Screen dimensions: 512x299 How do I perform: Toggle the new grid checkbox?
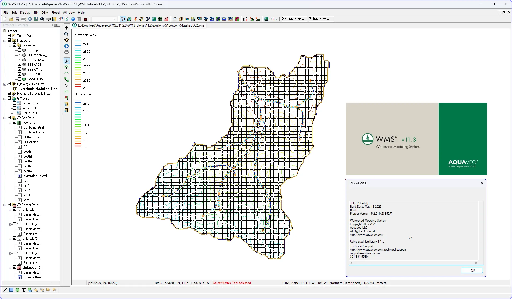(x=15, y=122)
